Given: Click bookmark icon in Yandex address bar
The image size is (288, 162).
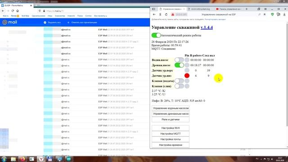Looking at the screenshot, I should pyautogui.click(x=265, y=14).
